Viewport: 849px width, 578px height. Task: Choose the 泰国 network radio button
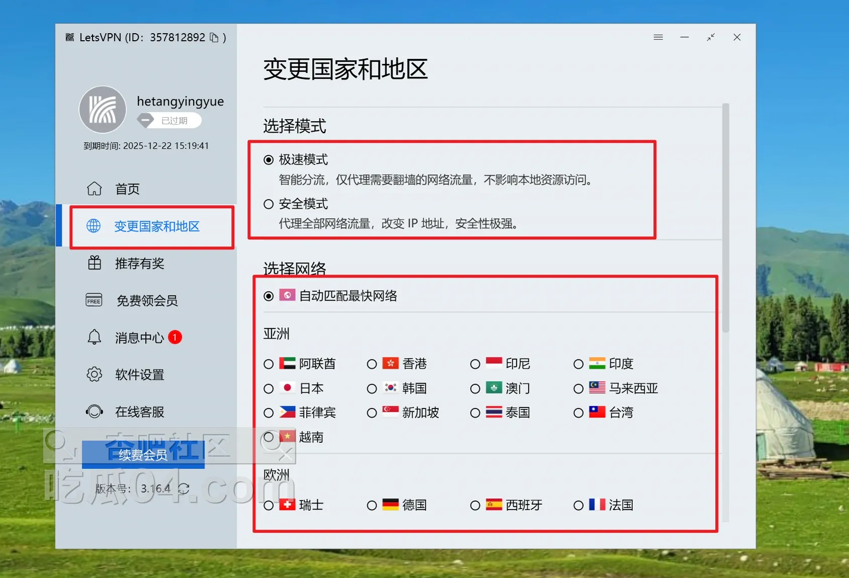pyautogui.click(x=475, y=413)
